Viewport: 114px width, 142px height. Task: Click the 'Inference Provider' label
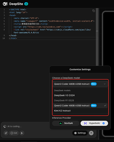coord(62,118)
